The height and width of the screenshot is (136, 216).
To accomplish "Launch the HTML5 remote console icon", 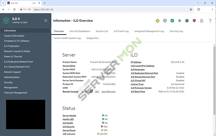I will 91,91.
